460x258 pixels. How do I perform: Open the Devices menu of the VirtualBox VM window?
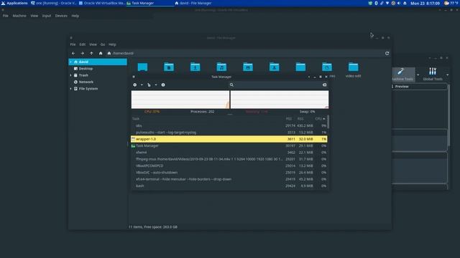pyautogui.click(x=61, y=16)
